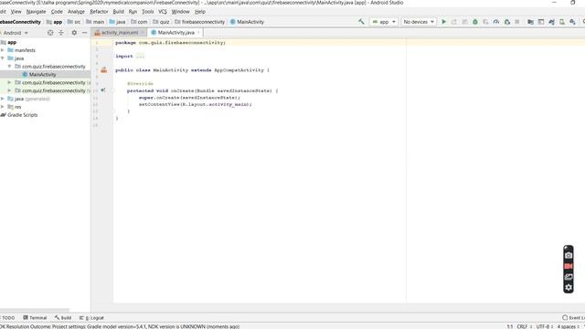Screen dimensions: 585x329
Task: Click the screen recorder camera icon
Action: 569,255
